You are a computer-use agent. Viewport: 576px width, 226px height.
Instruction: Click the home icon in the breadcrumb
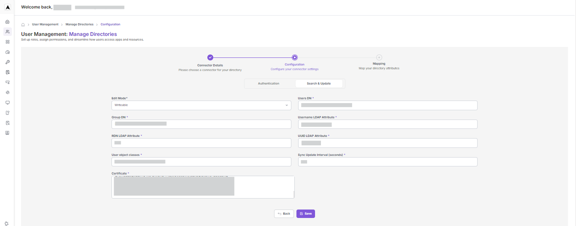pyautogui.click(x=23, y=25)
